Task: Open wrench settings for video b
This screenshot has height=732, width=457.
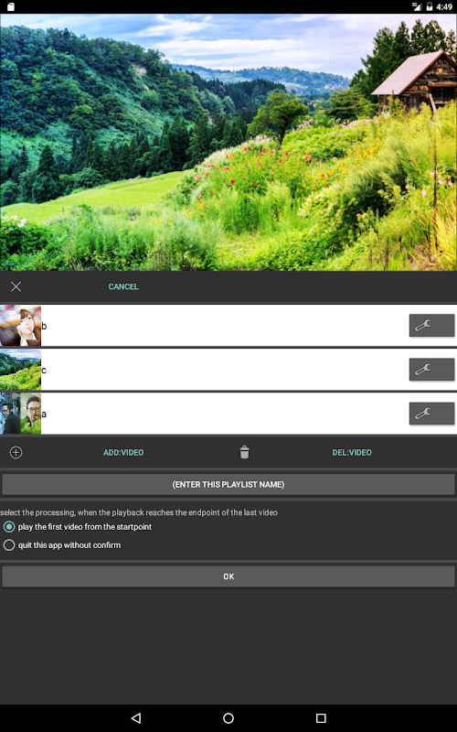Action: click(x=431, y=326)
